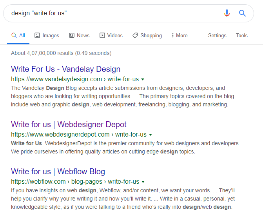Open Write for us | Webflow Blog result
The width and height of the screenshot is (263, 219).
58,172
